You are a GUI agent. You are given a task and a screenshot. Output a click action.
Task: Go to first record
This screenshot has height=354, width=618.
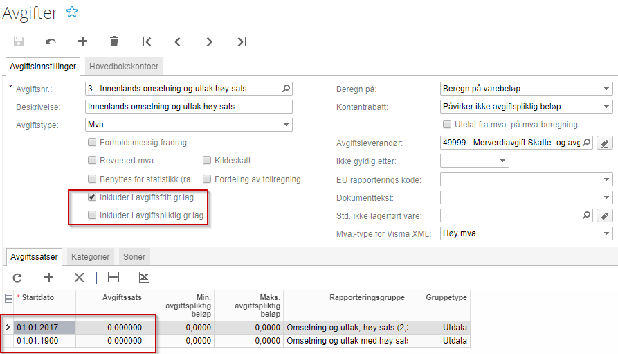coord(146,42)
